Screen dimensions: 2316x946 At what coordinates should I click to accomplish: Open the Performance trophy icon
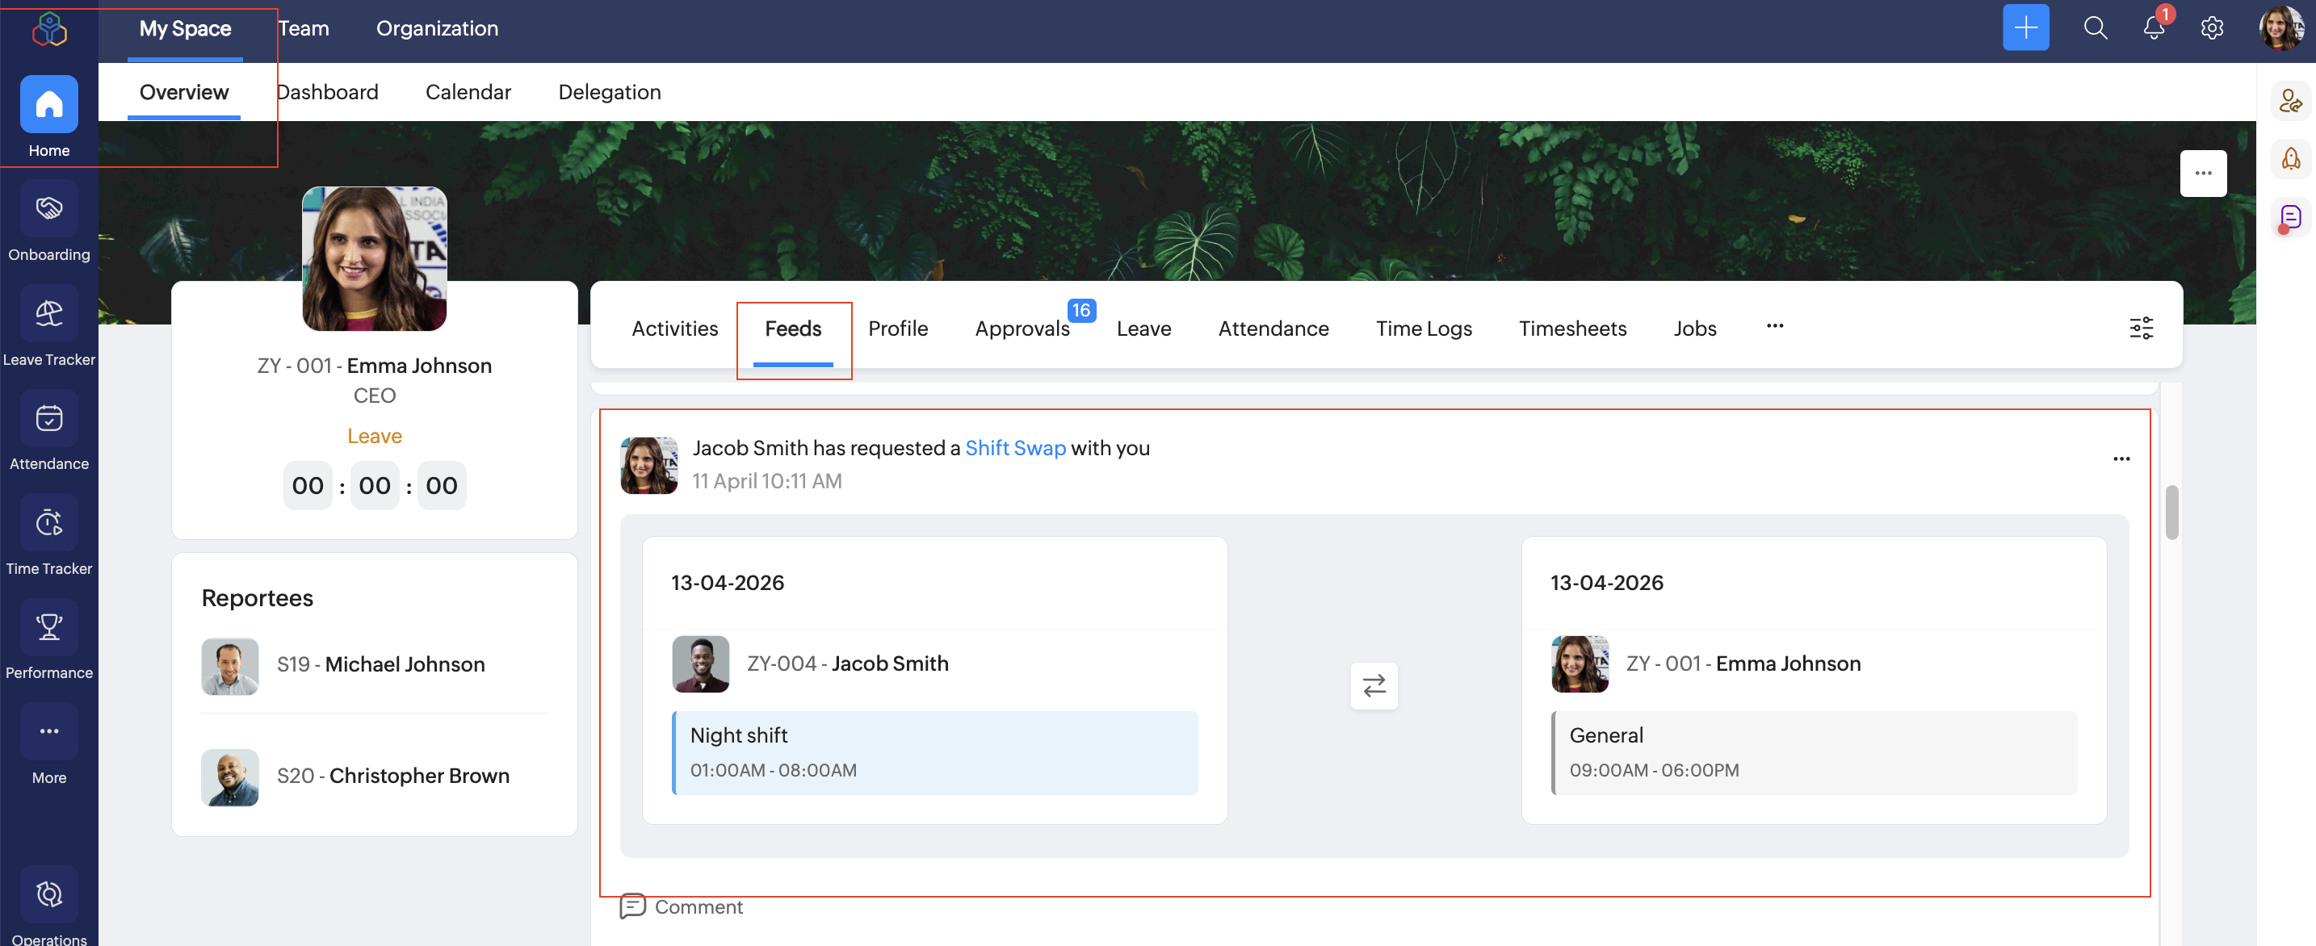(48, 627)
